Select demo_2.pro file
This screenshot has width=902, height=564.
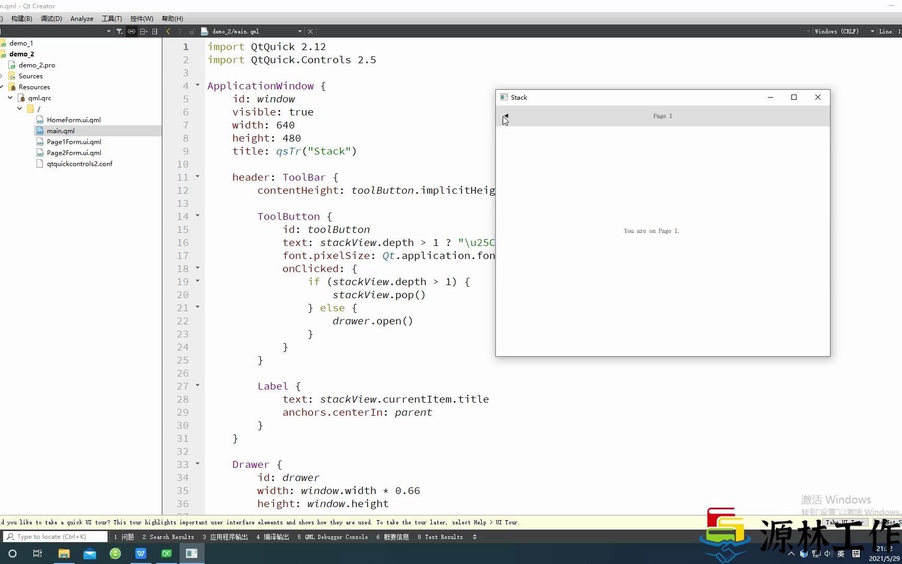point(37,65)
